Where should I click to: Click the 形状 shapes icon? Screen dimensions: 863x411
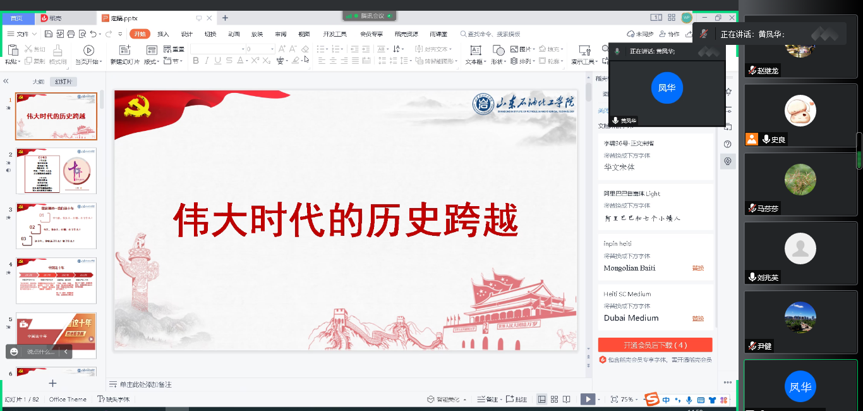(498, 50)
